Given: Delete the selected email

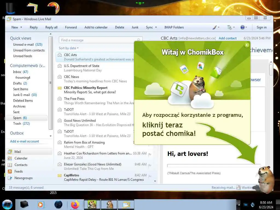Looking at the screenshot, I should (x=119, y=27).
